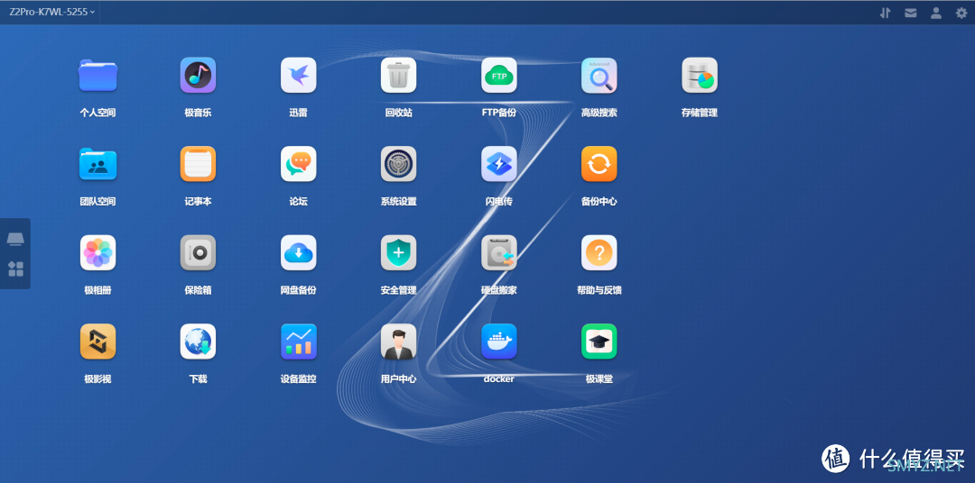The image size is (975, 483).
Task: Open the transfer tasks arrows icon
Action: [x=886, y=13]
